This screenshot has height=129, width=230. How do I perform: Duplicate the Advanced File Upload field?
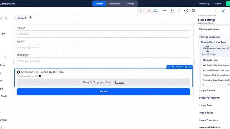click(x=181, y=67)
